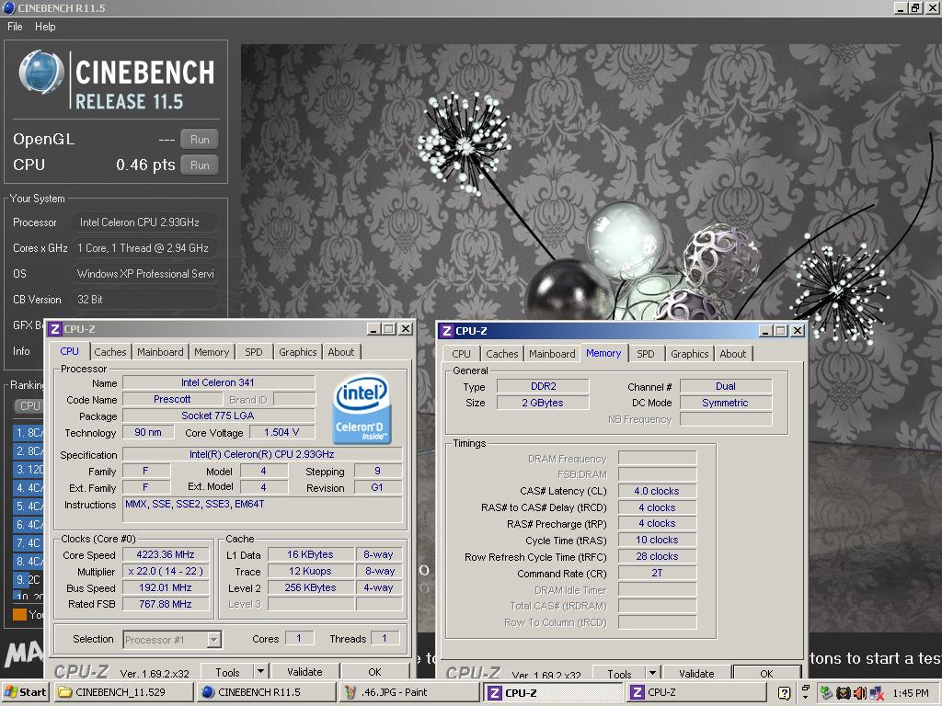Open Mainboard tab in right CPU-Z window
Viewport: 942px width, 706px height.
[x=552, y=354]
